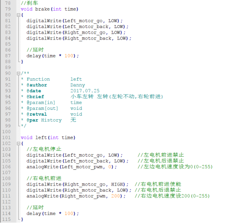Click Left_motor_pwm in the analogWrite call

click(x=82, y=167)
